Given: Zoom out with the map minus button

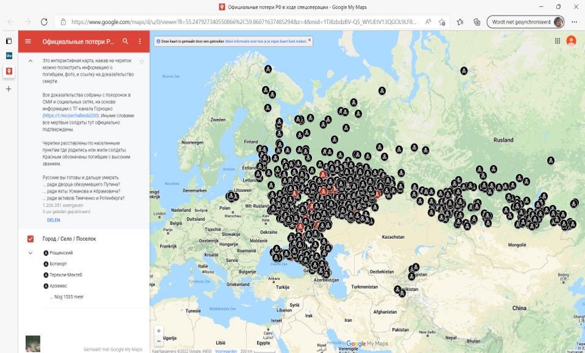Looking at the screenshot, I should coord(159,341).
